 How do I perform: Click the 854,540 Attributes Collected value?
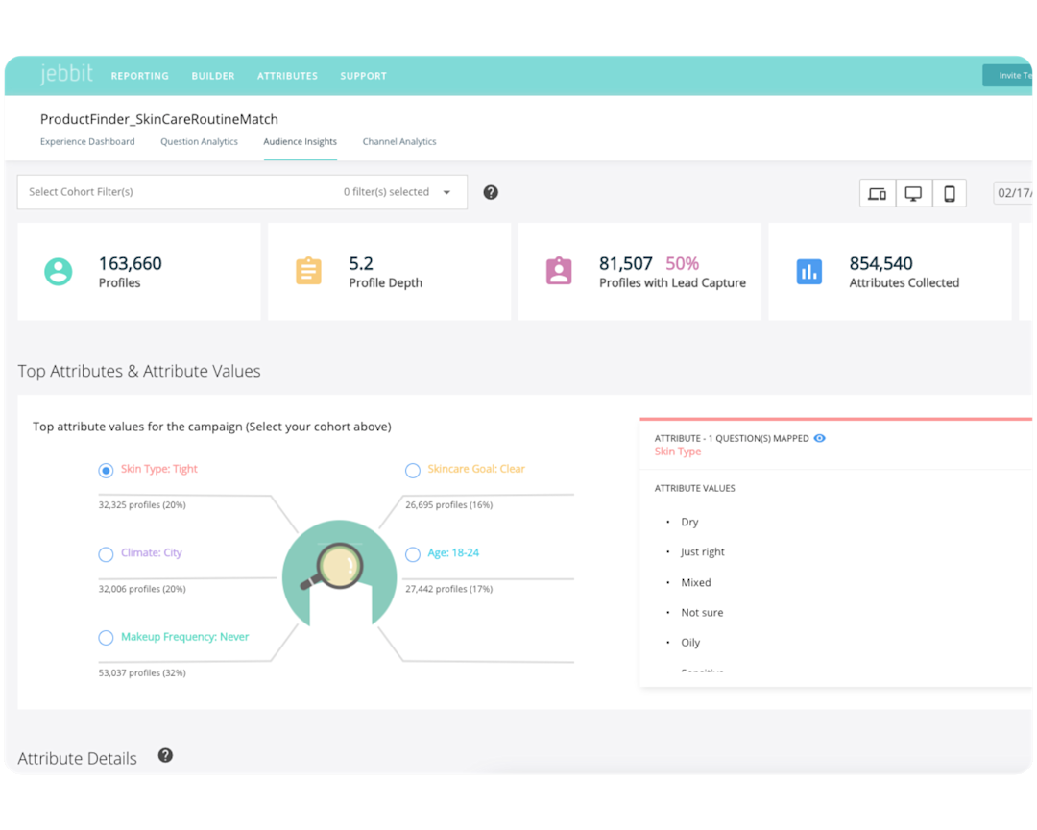point(880,263)
